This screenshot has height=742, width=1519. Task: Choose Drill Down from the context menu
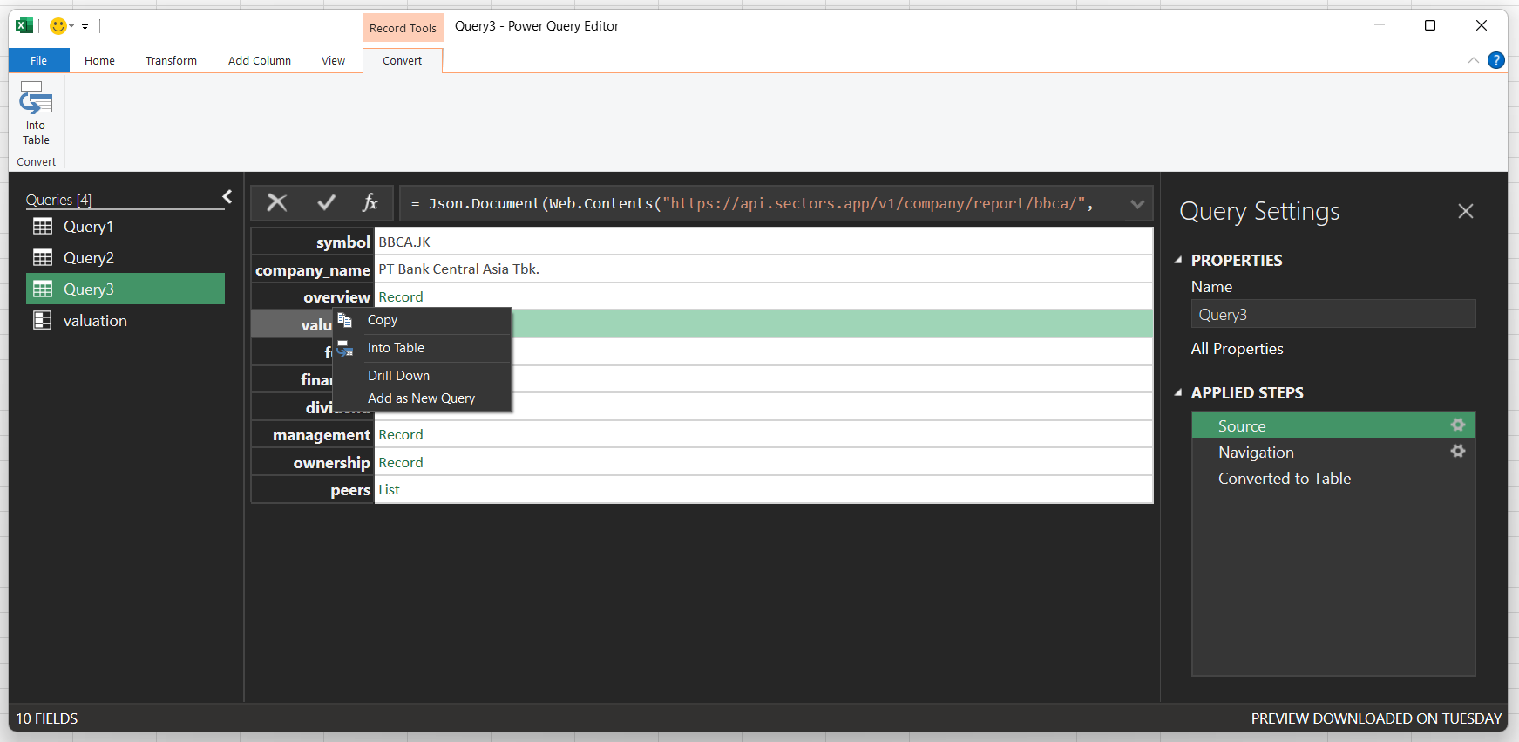(x=422, y=376)
